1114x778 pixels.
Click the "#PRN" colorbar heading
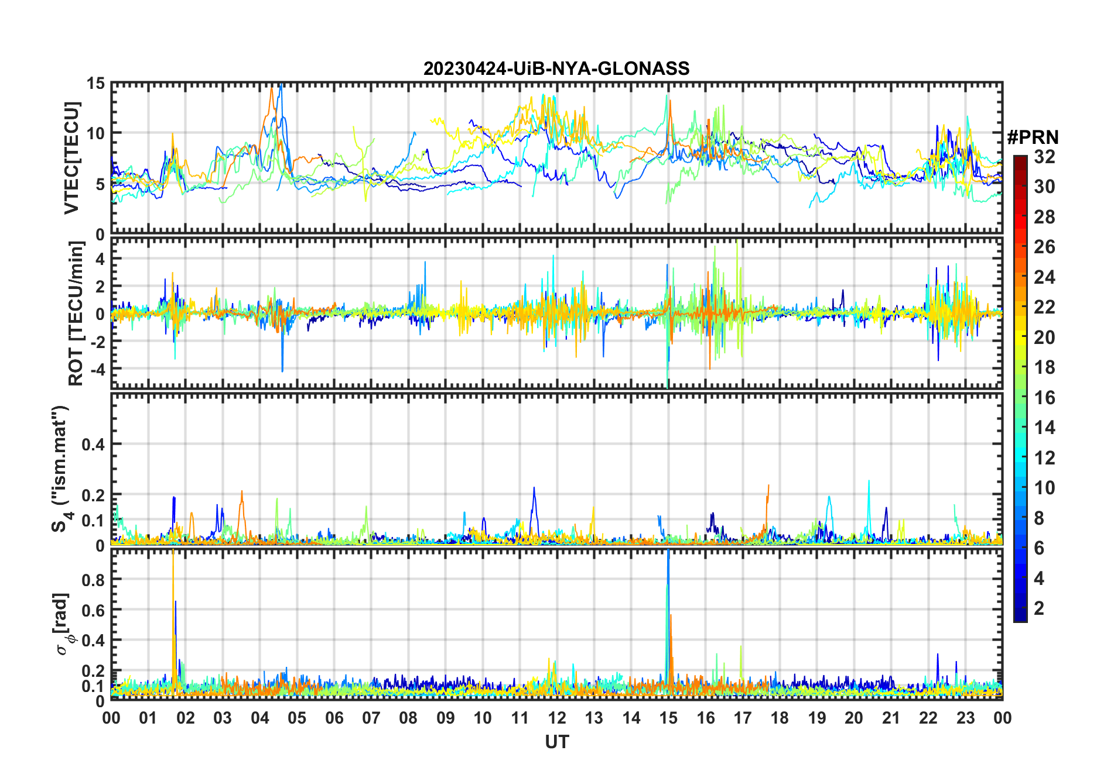[x=1033, y=137]
